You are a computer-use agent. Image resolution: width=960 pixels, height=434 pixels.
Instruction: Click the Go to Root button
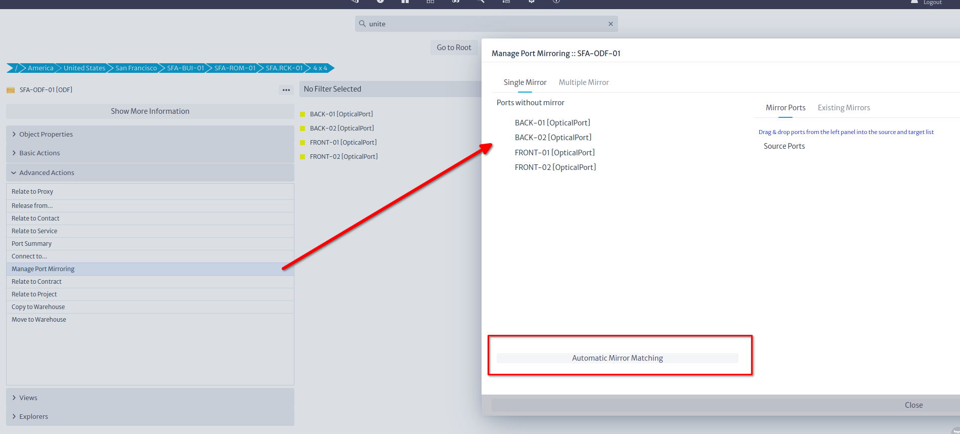(454, 48)
